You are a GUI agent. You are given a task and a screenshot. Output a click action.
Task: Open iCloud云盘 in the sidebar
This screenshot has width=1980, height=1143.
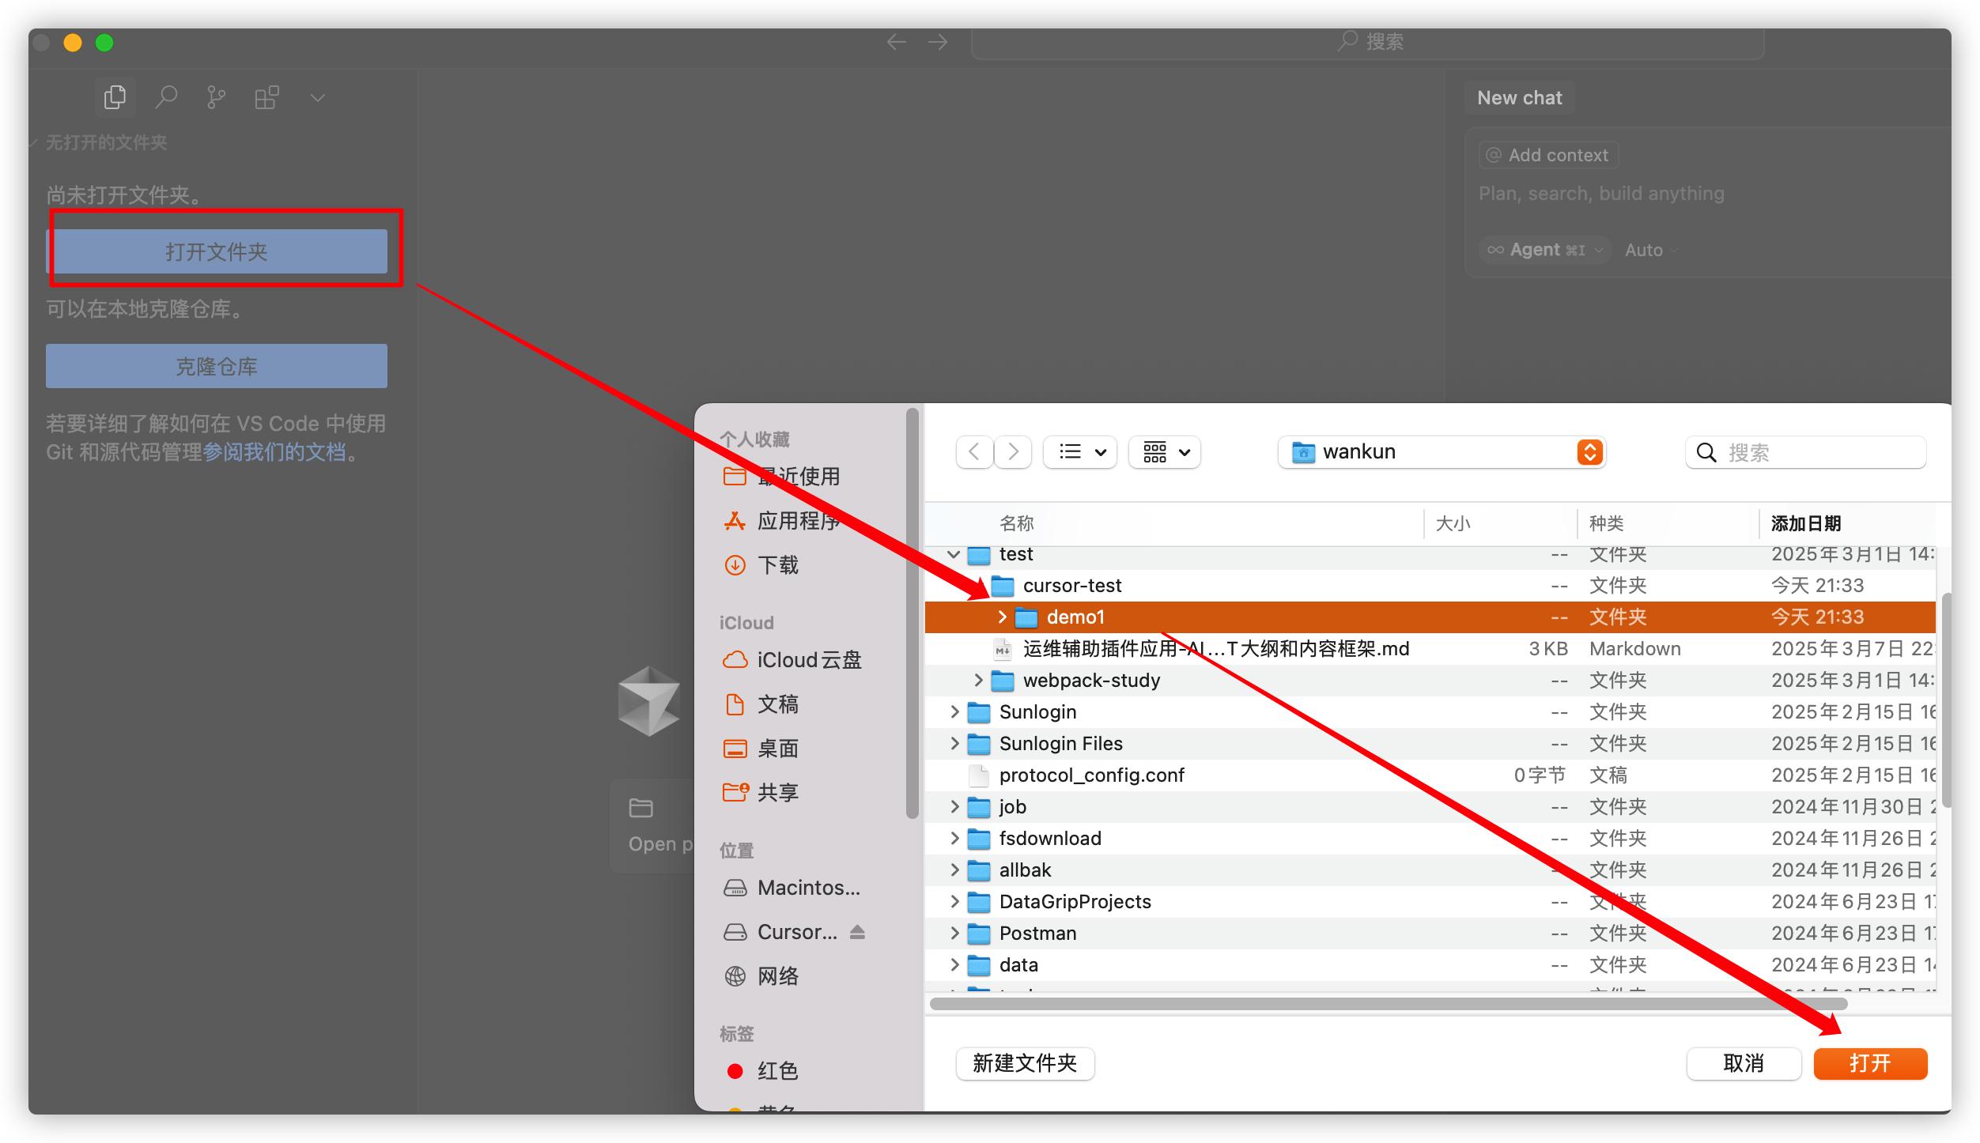click(808, 660)
